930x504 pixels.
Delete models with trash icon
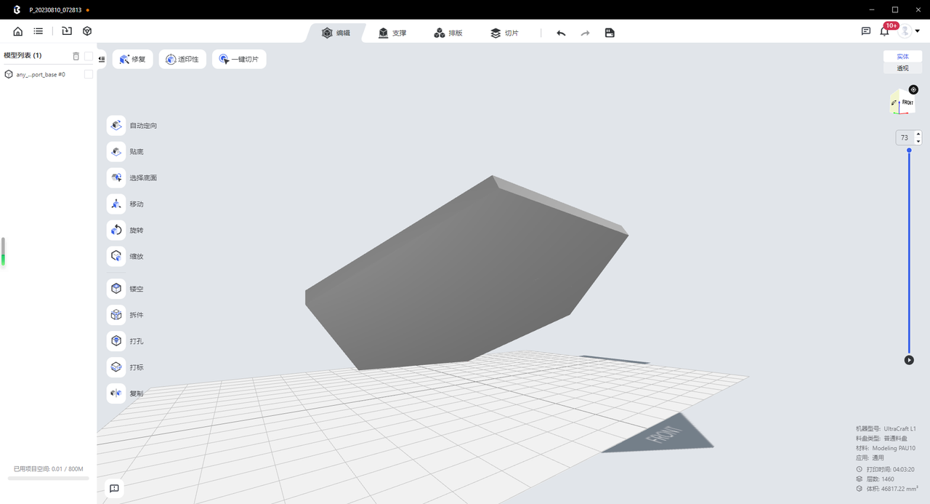click(76, 56)
